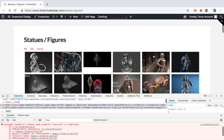Click Edit Page in admin bar

(x=88, y=16)
